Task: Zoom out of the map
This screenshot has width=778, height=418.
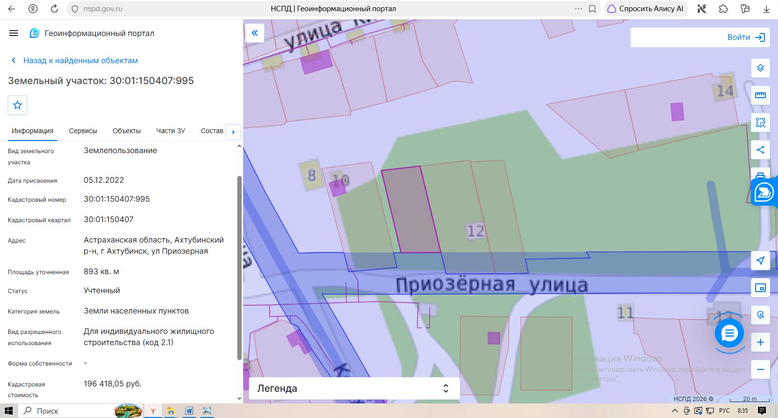Action: pyautogui.click(x=760, y=369)
